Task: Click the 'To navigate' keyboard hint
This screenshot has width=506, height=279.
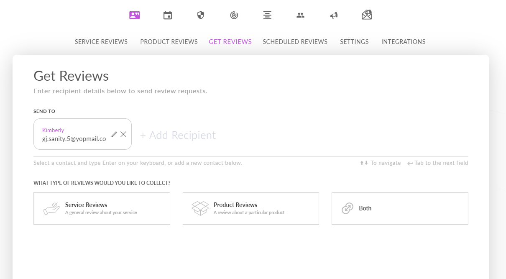Action: [381, 163]
